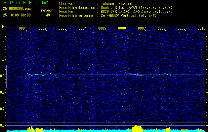Click the observer name Takanori Kawachi
The height and width of the screenshot is (132, 208).
(117, 4)
